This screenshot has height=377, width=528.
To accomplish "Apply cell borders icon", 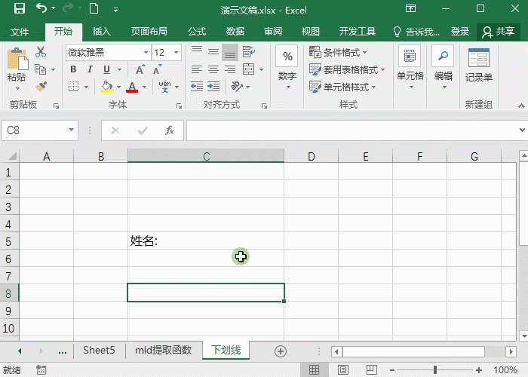I will [73, 87].
